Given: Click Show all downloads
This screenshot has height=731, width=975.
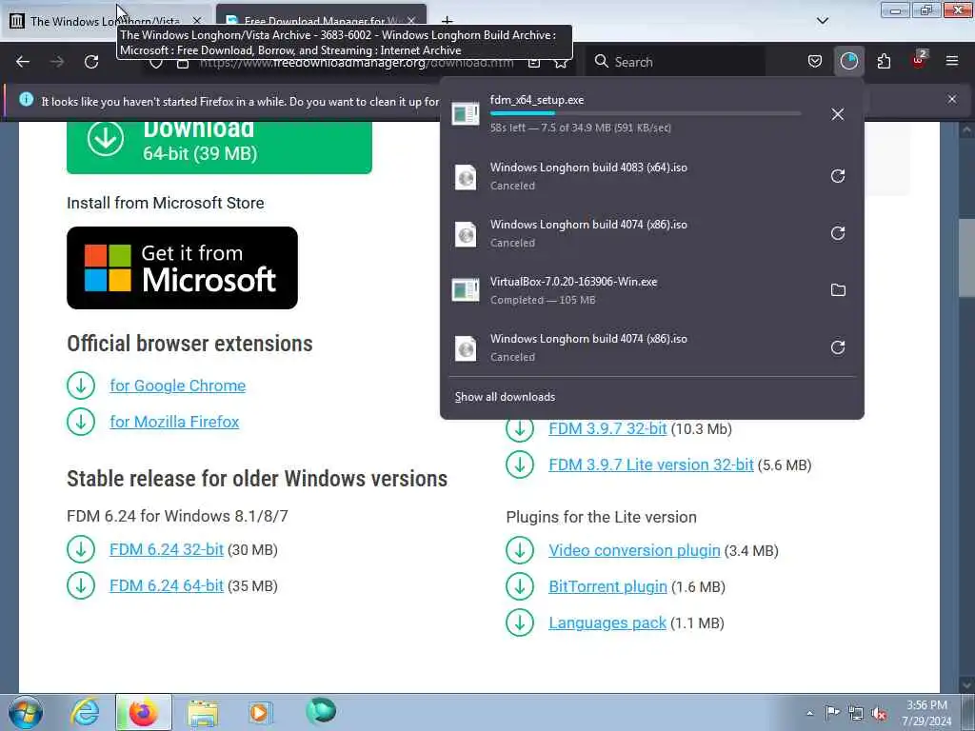Looking at the screenshot, I should coord(505,397).
